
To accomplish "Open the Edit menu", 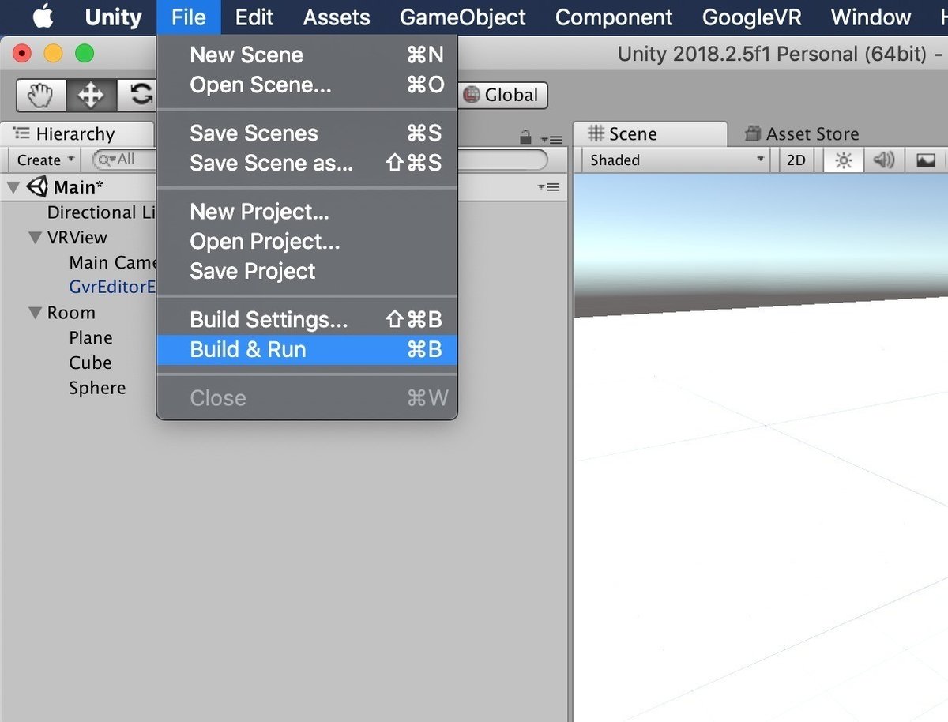I will [x=254, y=17].
